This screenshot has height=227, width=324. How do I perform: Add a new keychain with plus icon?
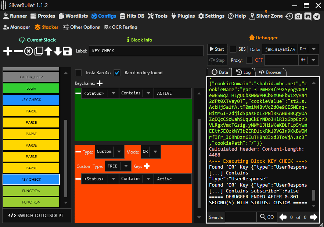(x=100, y=83)
